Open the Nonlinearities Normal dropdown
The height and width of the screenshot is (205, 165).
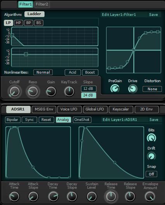[43, 72]
